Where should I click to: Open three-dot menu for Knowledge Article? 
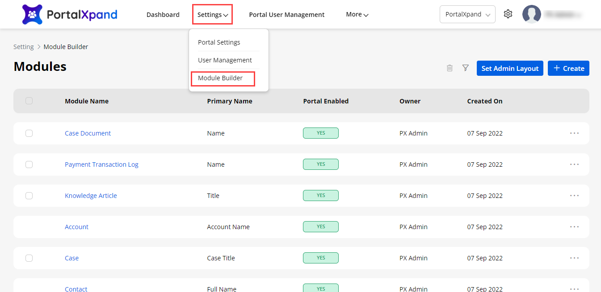coord(574,196)
